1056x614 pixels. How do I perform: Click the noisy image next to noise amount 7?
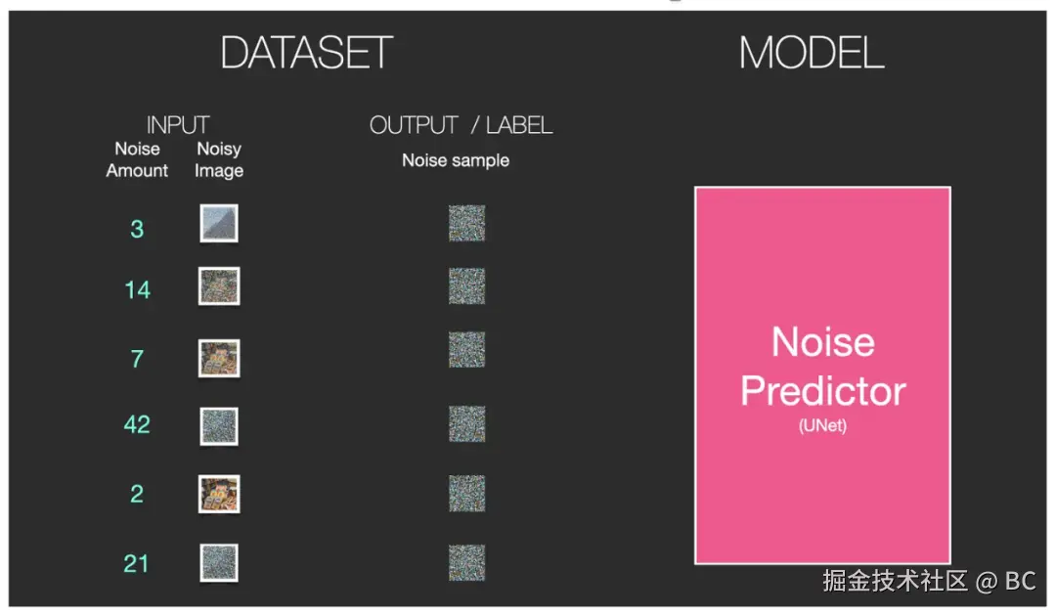pos(219,358)
